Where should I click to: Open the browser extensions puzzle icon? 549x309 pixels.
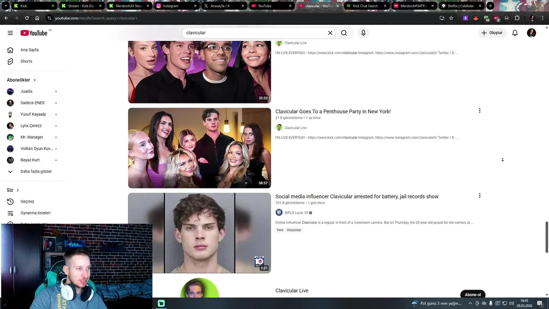(x=517, y=18)
